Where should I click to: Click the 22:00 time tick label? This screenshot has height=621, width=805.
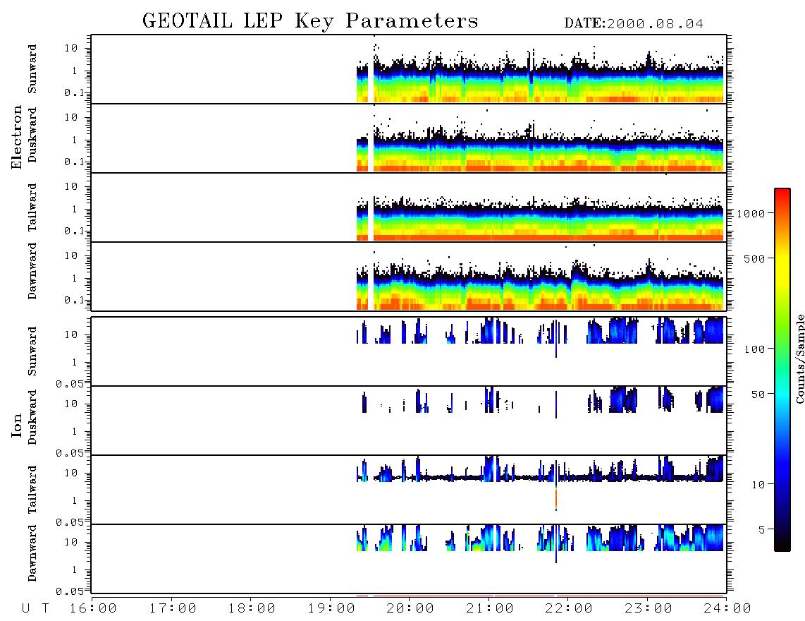(x=570, y=609)
